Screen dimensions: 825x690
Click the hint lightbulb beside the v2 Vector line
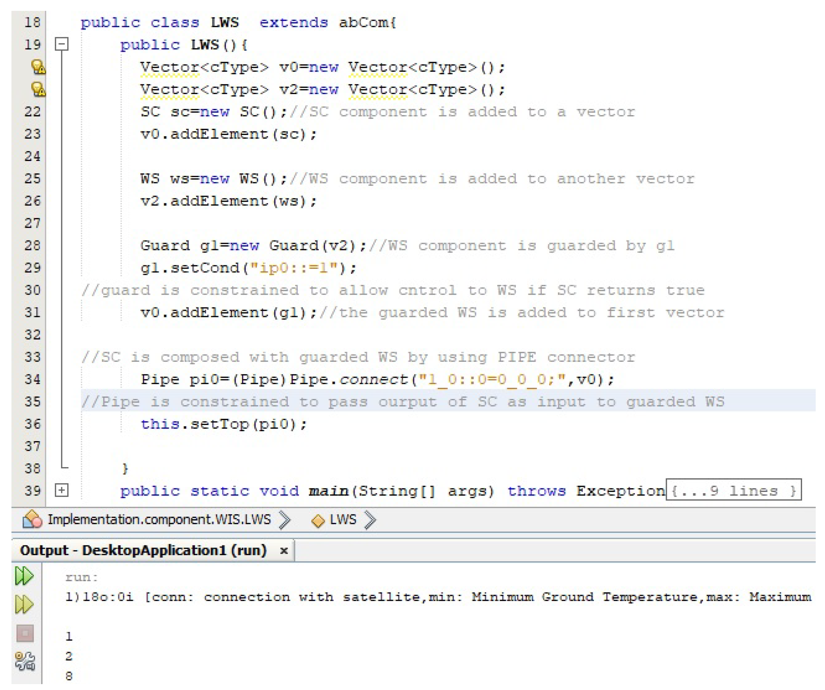tap(38, 89)
